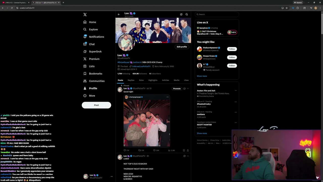Open Communities in sidebar
This screenshot has height=182, width=323.
(x=94, y=81)
